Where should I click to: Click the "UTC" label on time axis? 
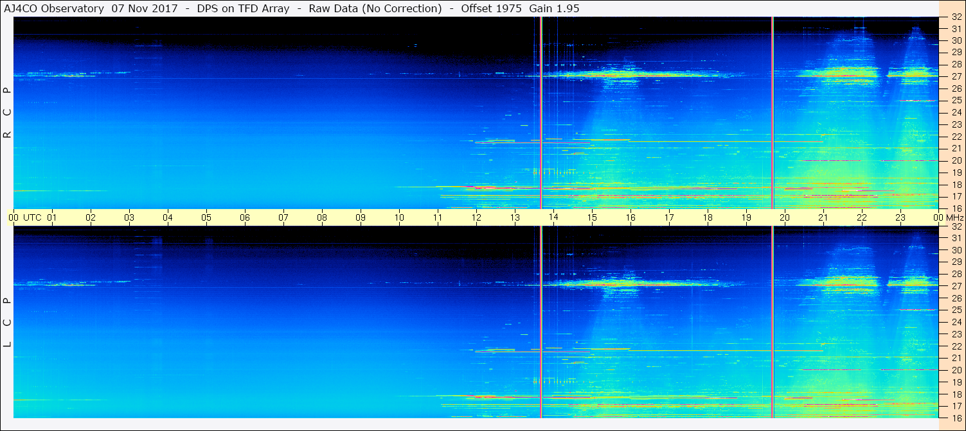[x=32, y=217]
